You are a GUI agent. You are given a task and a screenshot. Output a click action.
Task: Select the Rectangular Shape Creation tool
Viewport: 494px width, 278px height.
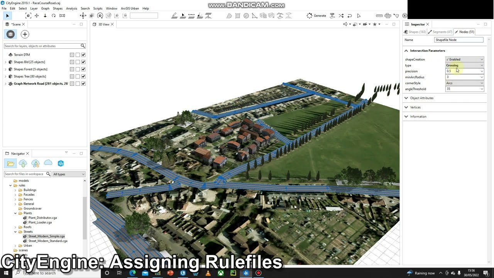point(238,16)
